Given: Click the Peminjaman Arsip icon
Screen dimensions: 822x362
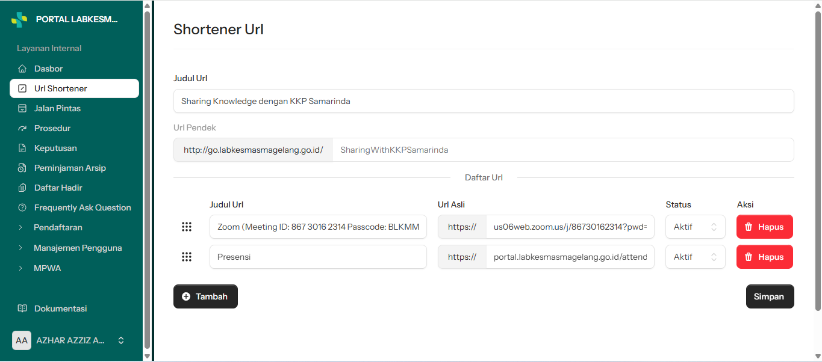Looking at the screenshot, I should pos(22,168).
